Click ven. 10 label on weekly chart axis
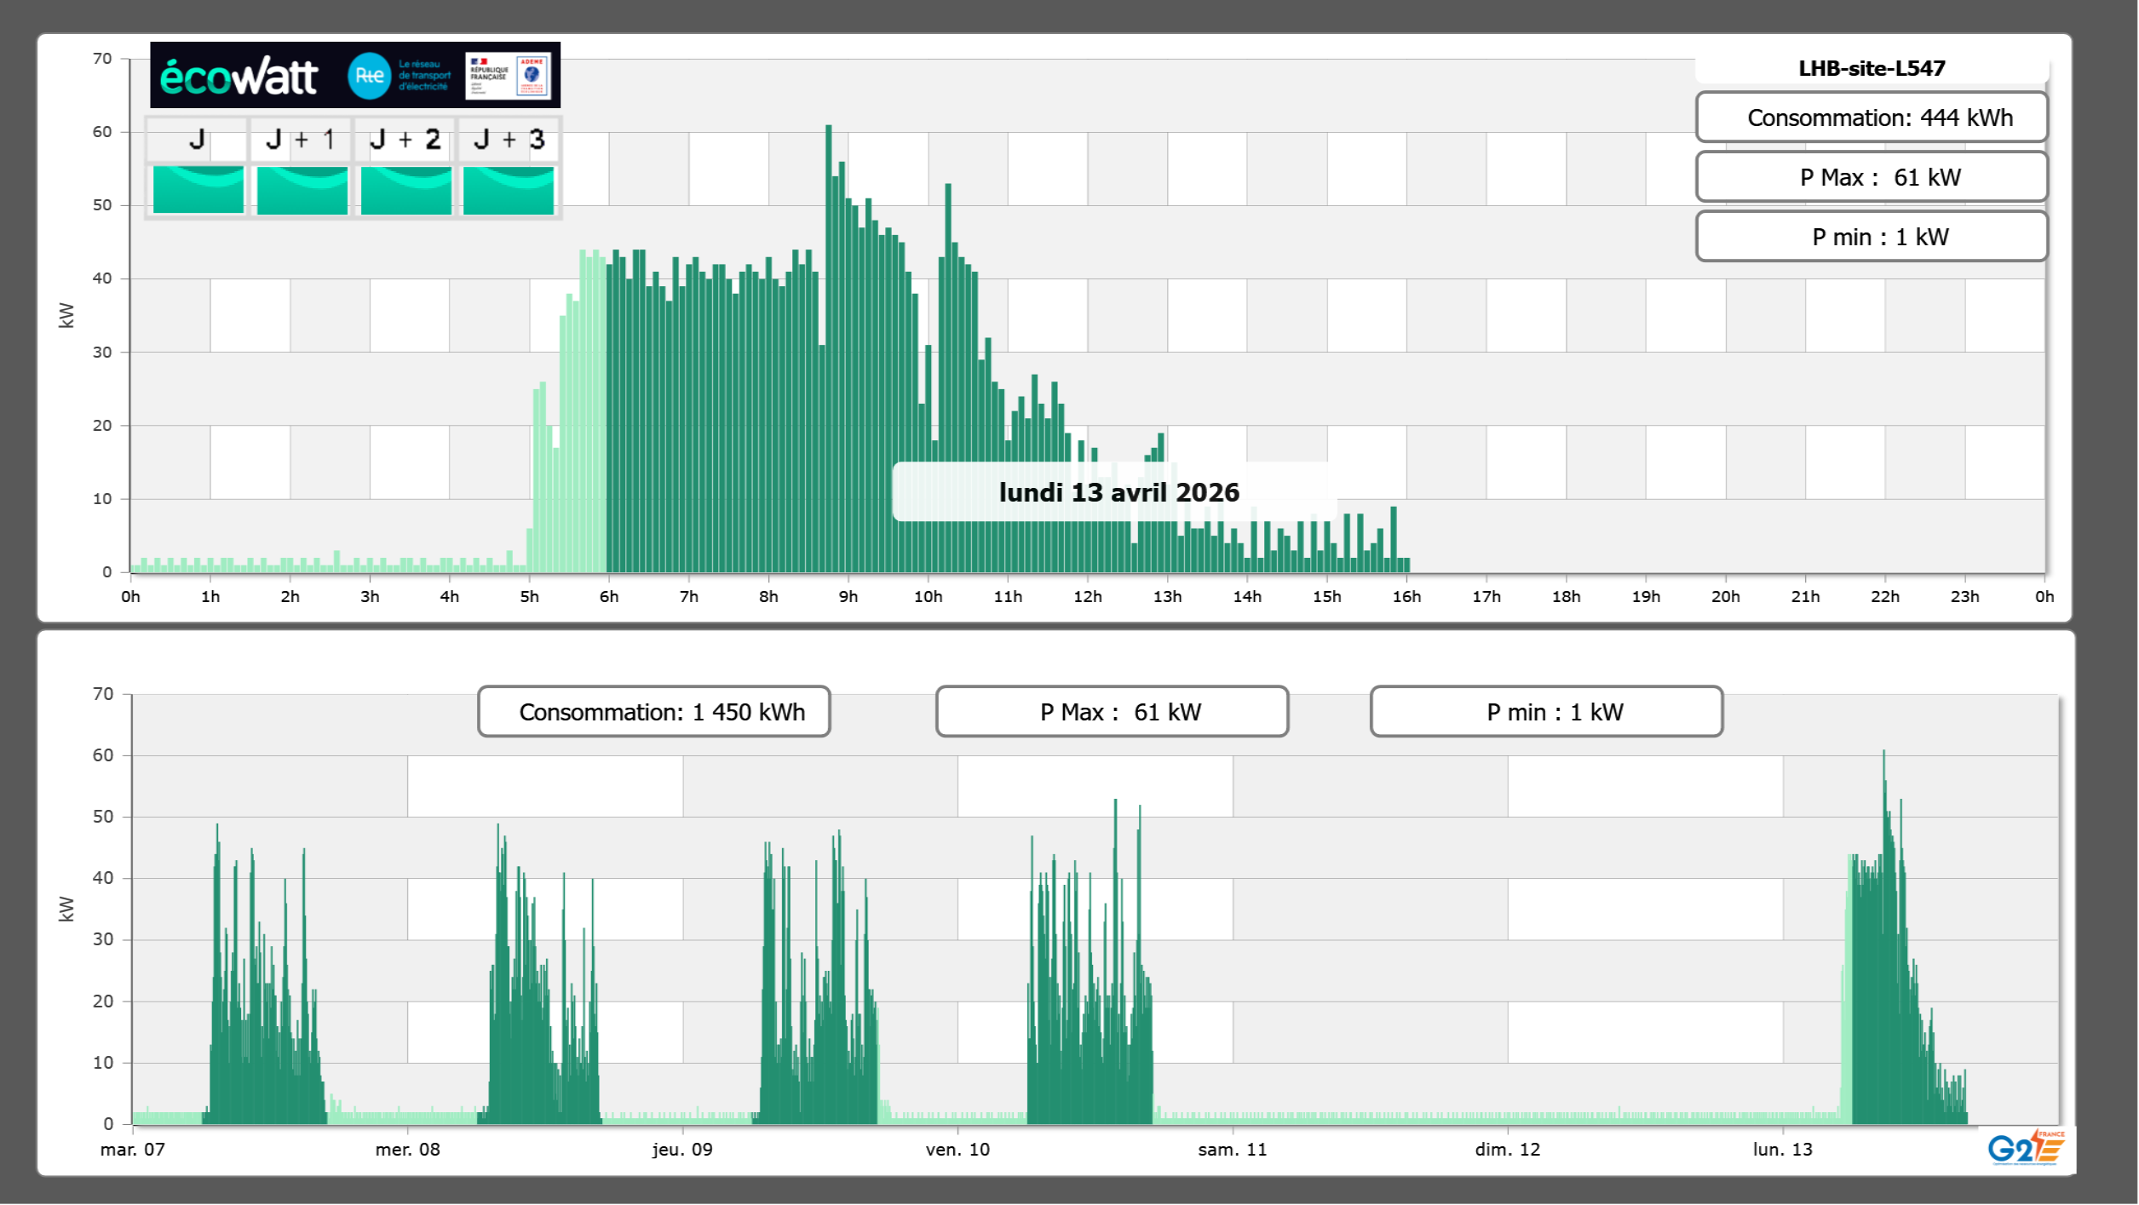Screen dimensions: 2139x1205 [x=957, y=1149]
